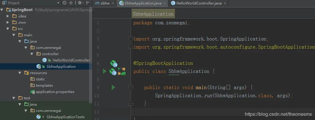Collapse the controller package arrow
This screenshot has height=120, width=315.
(32, 54)
